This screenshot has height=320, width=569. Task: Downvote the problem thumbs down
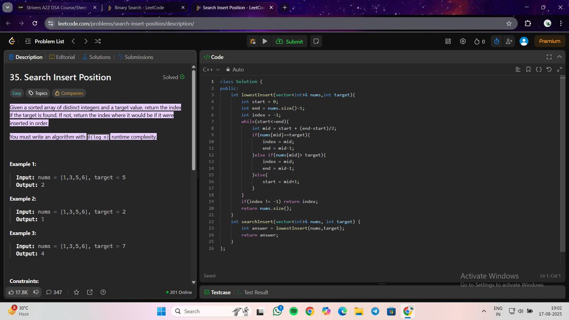coord(36,292)
